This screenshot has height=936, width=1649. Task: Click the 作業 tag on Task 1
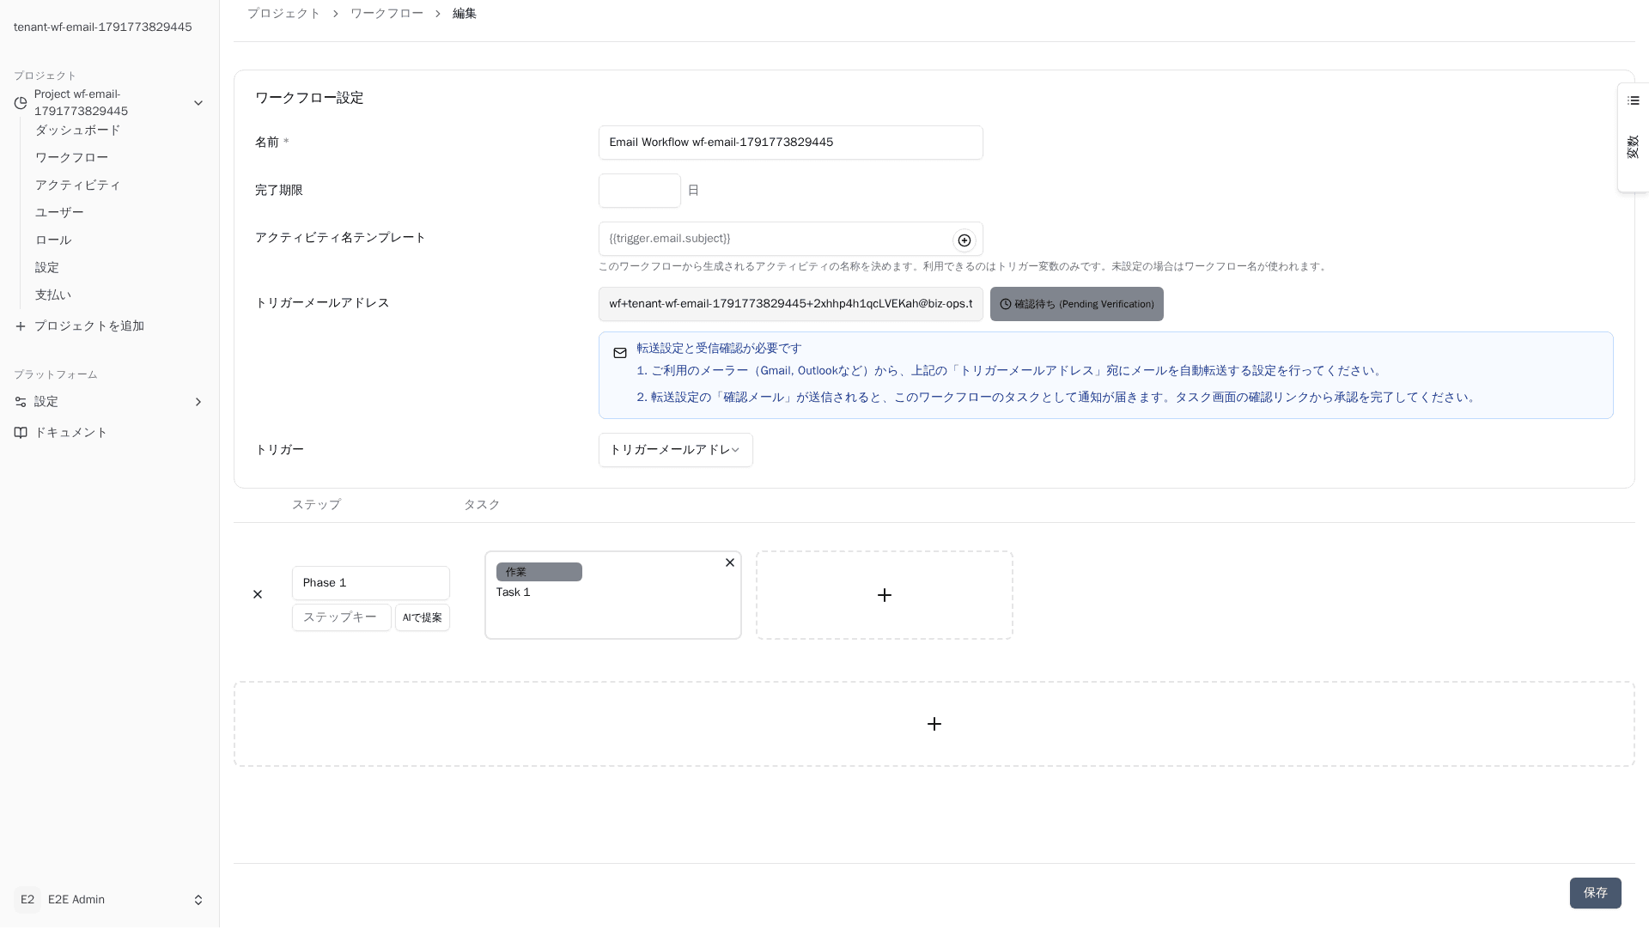click(539, 572)
